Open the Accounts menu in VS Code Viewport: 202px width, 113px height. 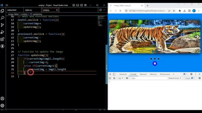(x=2, y=99)
